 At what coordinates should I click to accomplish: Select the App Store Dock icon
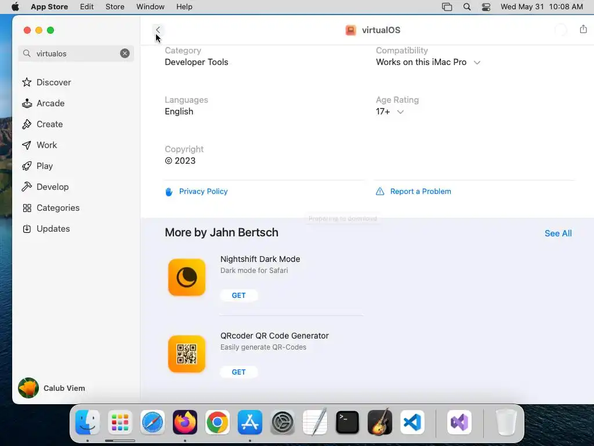250,422
